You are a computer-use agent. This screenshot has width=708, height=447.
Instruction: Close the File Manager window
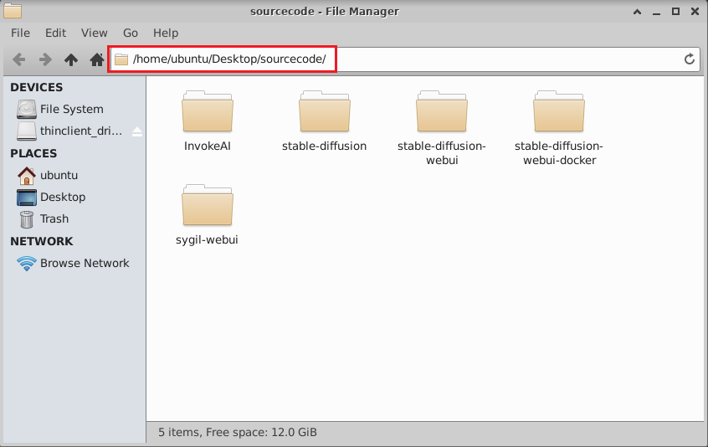(695, 12)
